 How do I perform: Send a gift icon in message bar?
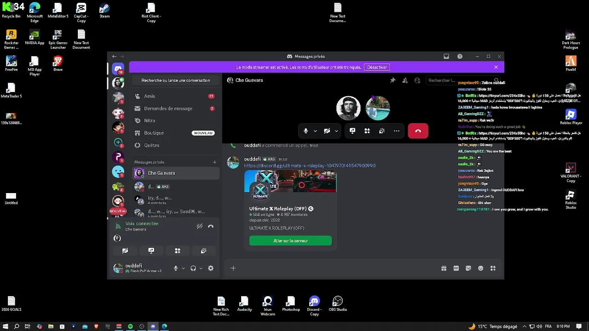point(444,268)
